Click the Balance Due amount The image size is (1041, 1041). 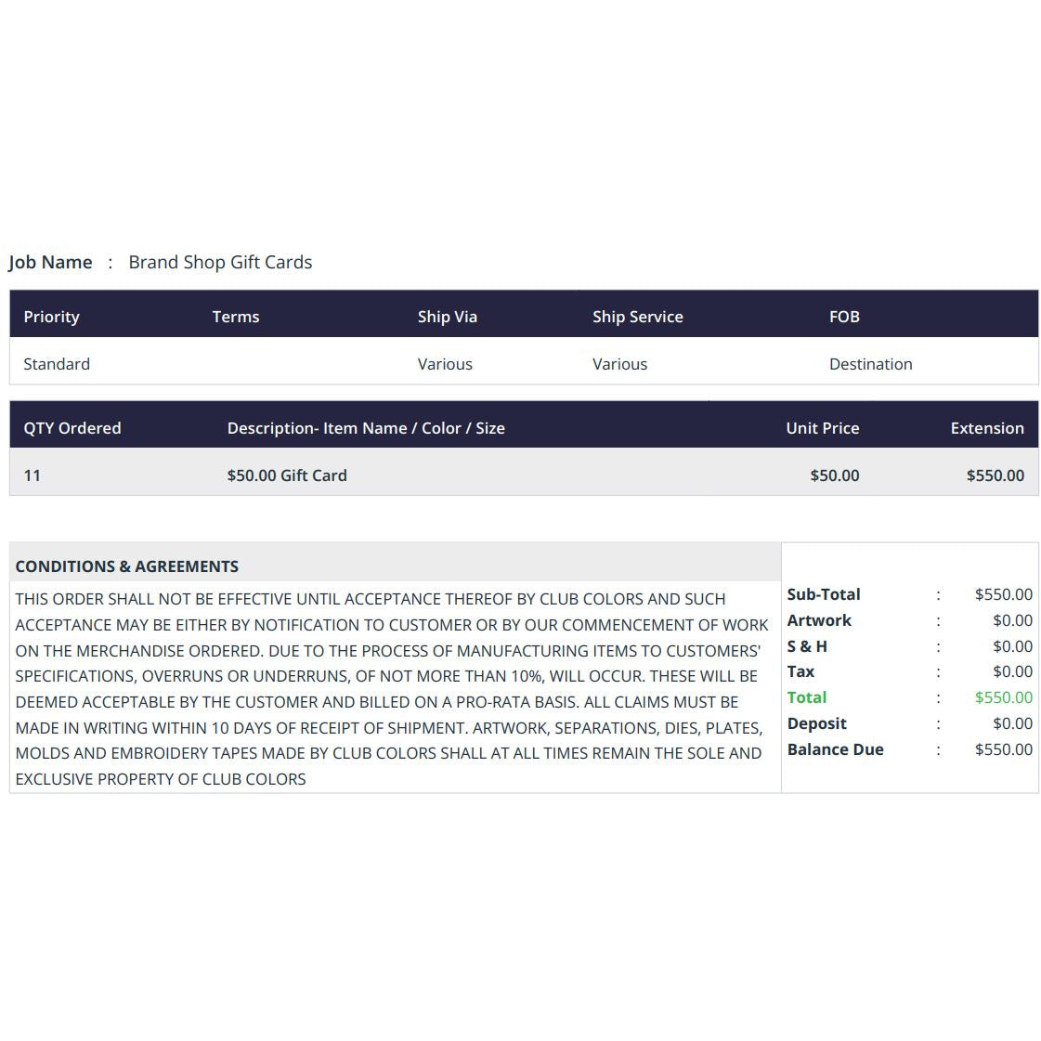click(1004, 749)
